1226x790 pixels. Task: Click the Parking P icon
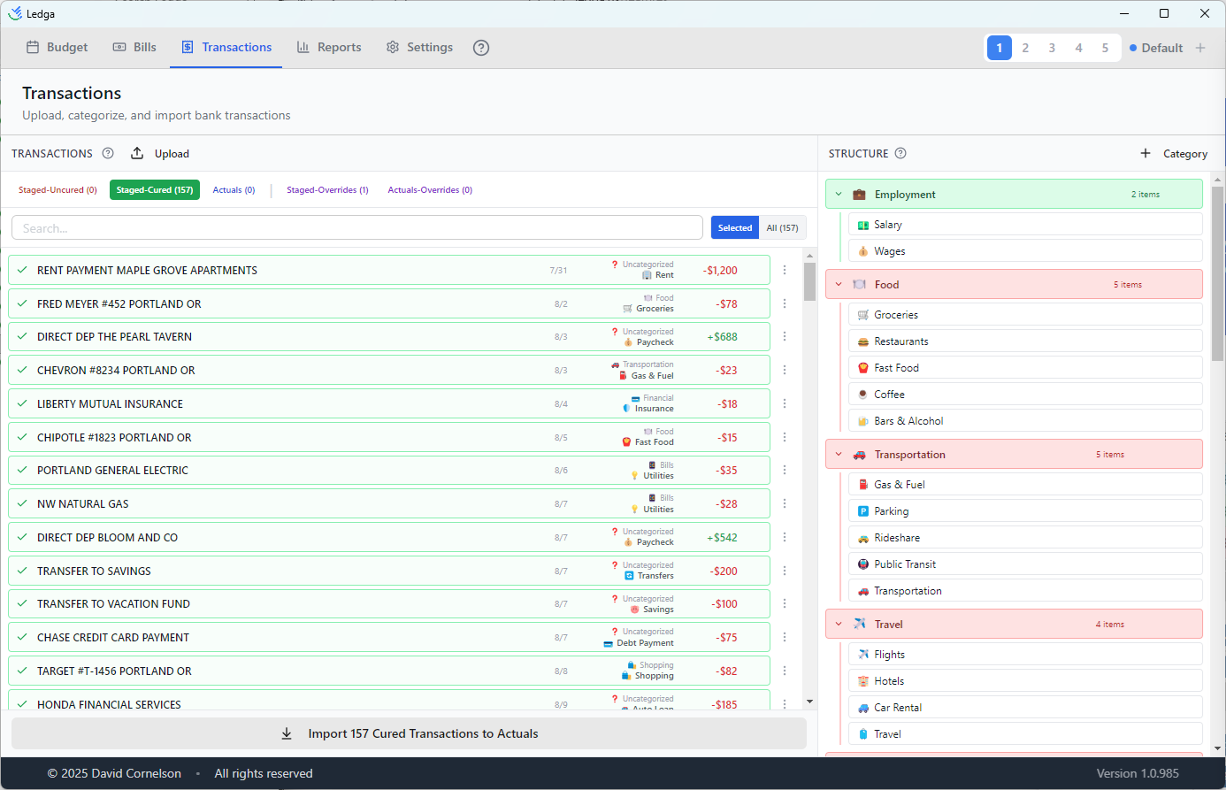coord(862,511)
